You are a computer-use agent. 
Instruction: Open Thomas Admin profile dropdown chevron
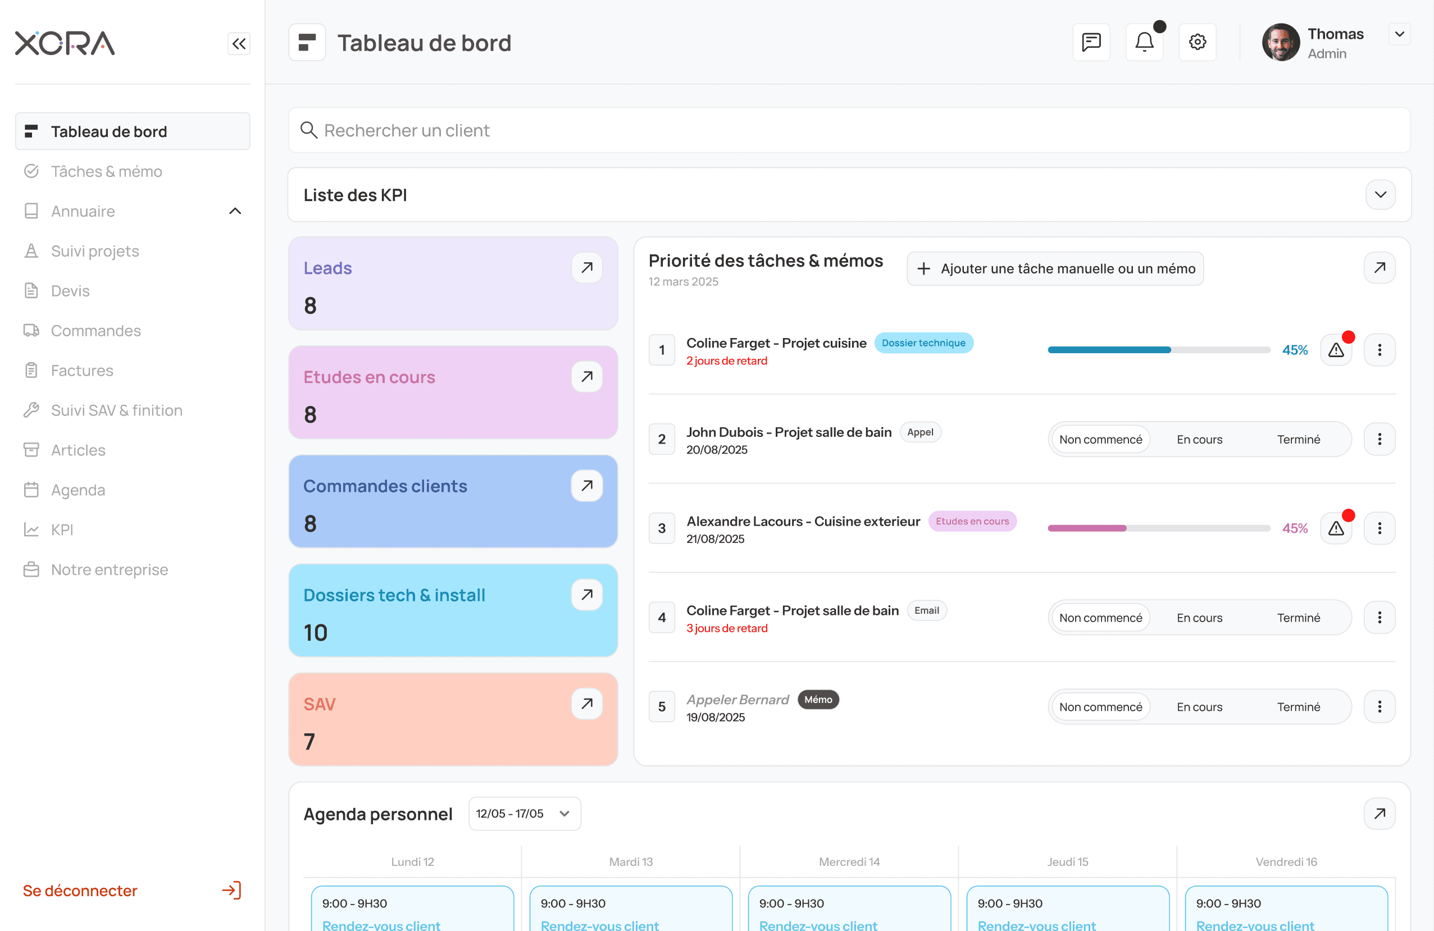[1399, 34]
